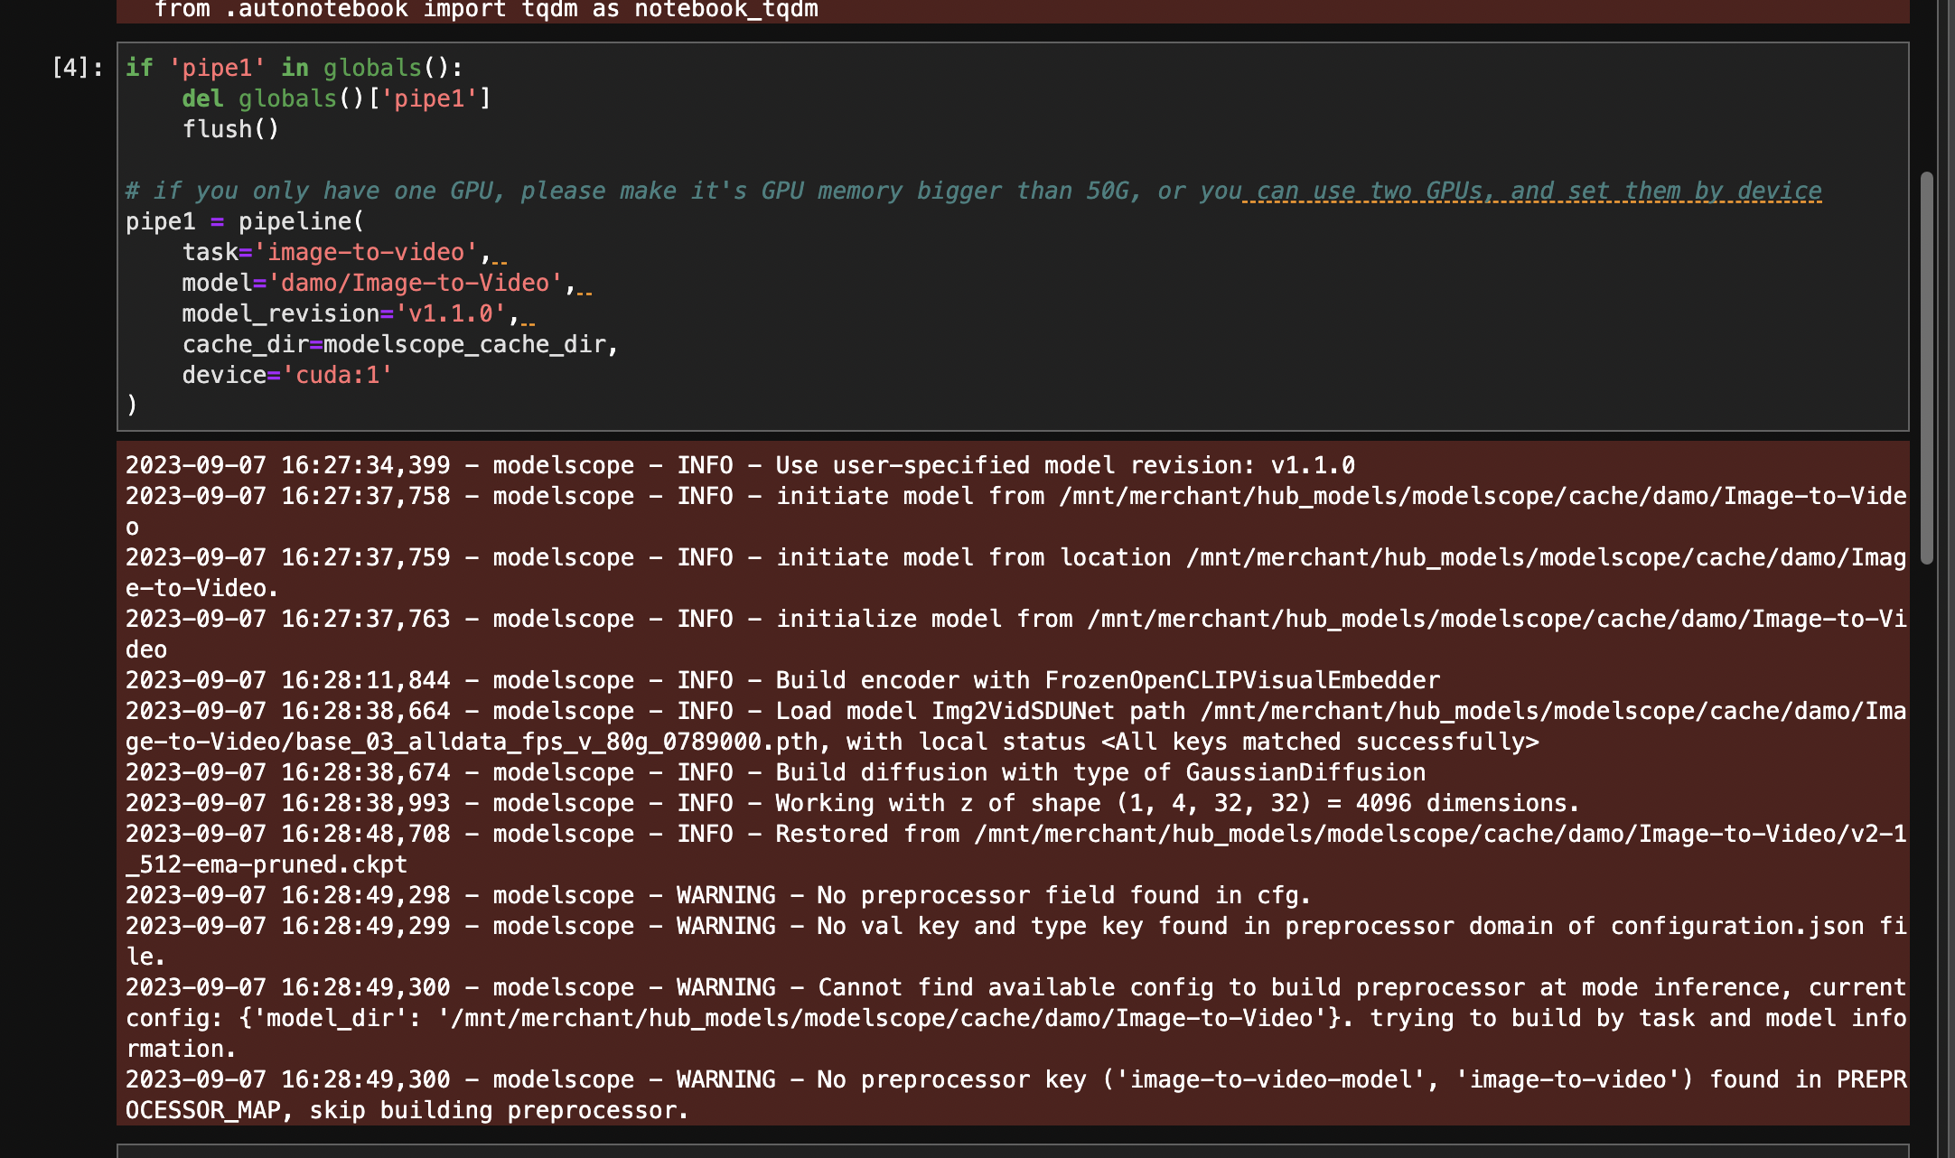
Task: Click the del globals()['pipe1'] statement
Action: [336, 98]
